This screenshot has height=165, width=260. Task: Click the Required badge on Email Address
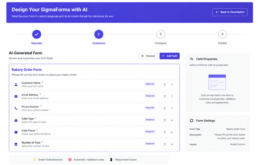pyautogui.click(x=150, y=96)
